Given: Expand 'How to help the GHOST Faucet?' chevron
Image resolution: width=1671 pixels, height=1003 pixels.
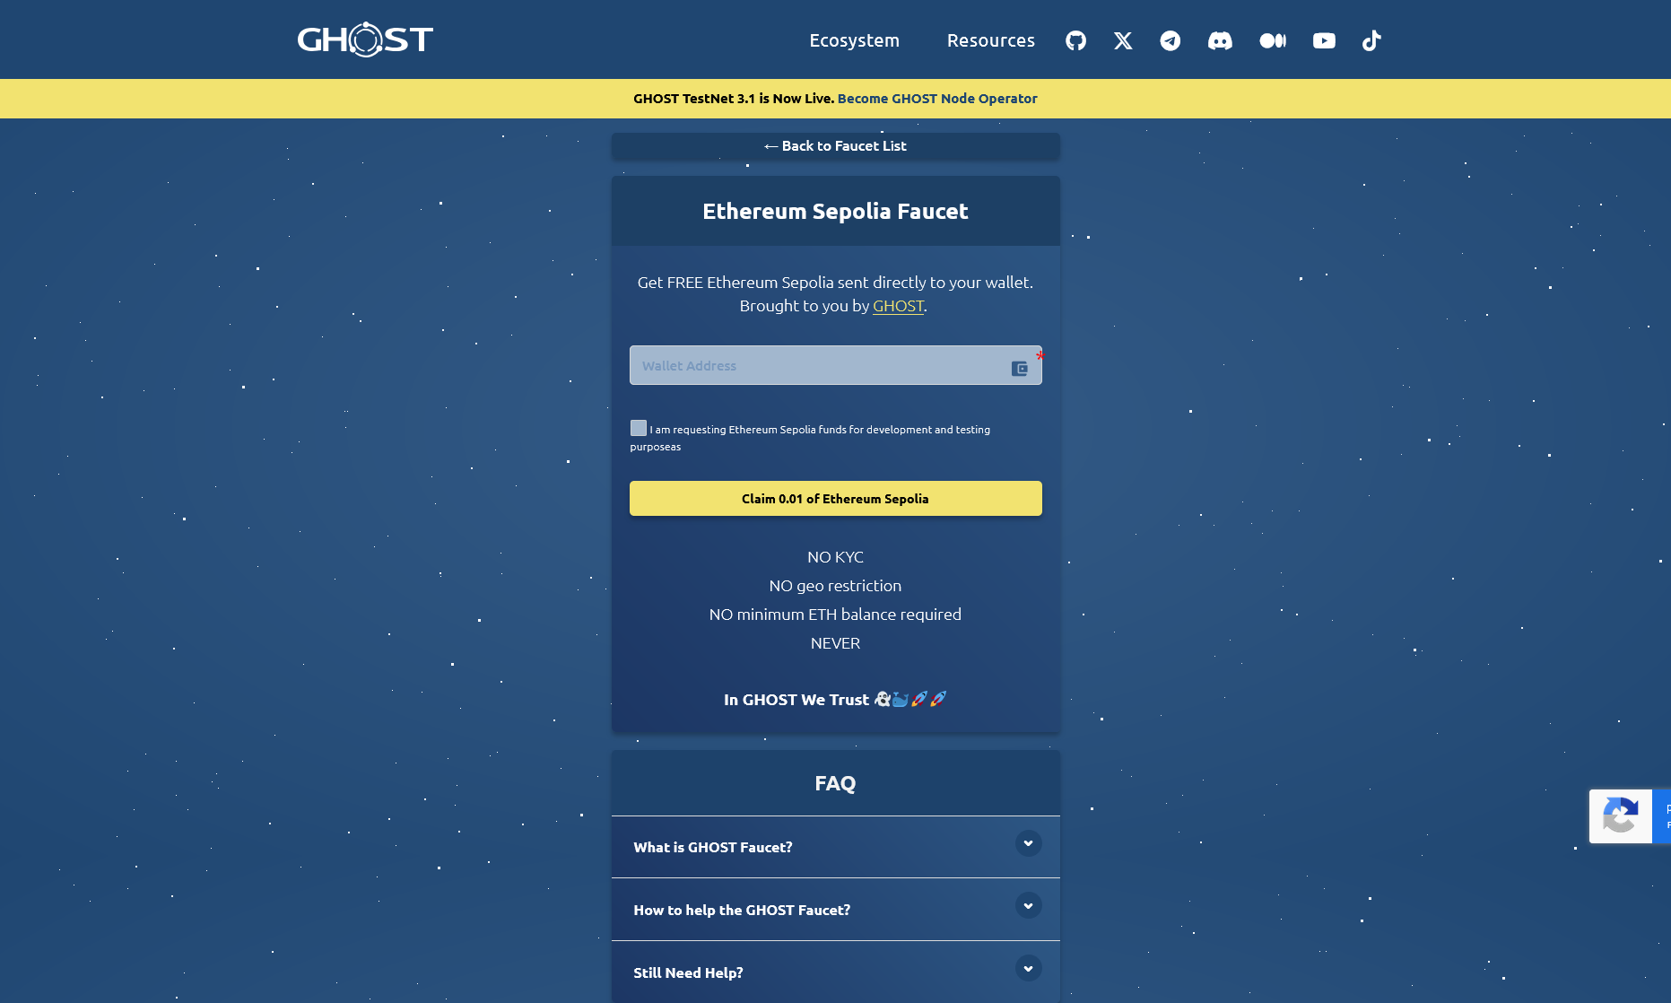Looking at the screenshot, I should [x=1028, y=905].
